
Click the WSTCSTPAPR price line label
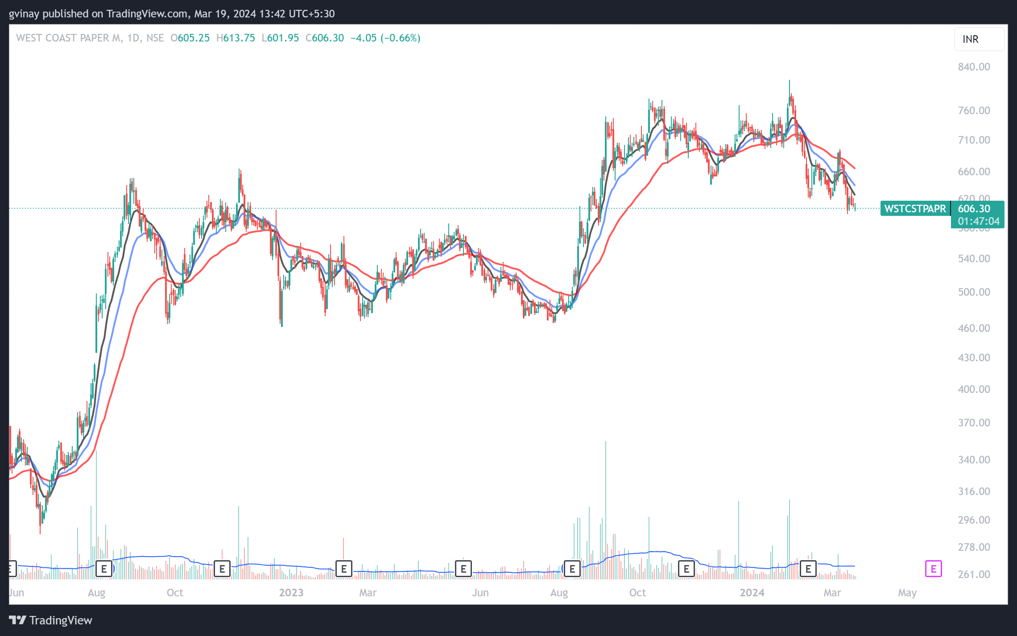[x=915, y=209]
